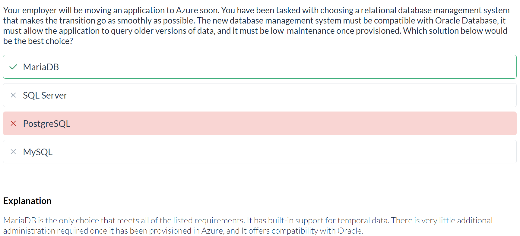
Task: Click the MySQL label text
Action: tap(38, 152)
